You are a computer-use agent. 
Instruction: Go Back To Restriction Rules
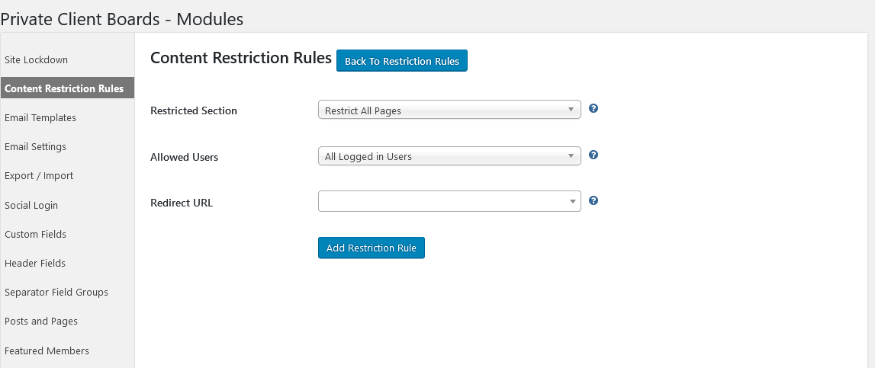pos(401,61)
